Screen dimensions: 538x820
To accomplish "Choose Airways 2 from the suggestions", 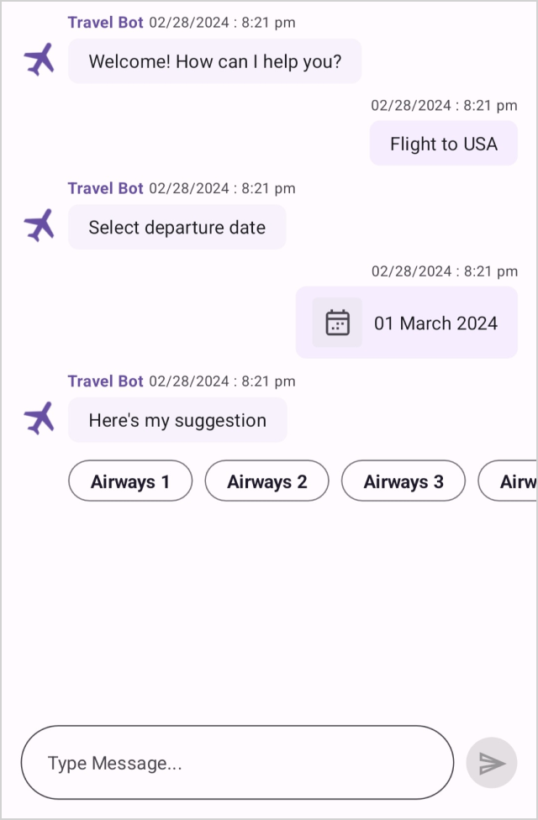I will 266,481.
